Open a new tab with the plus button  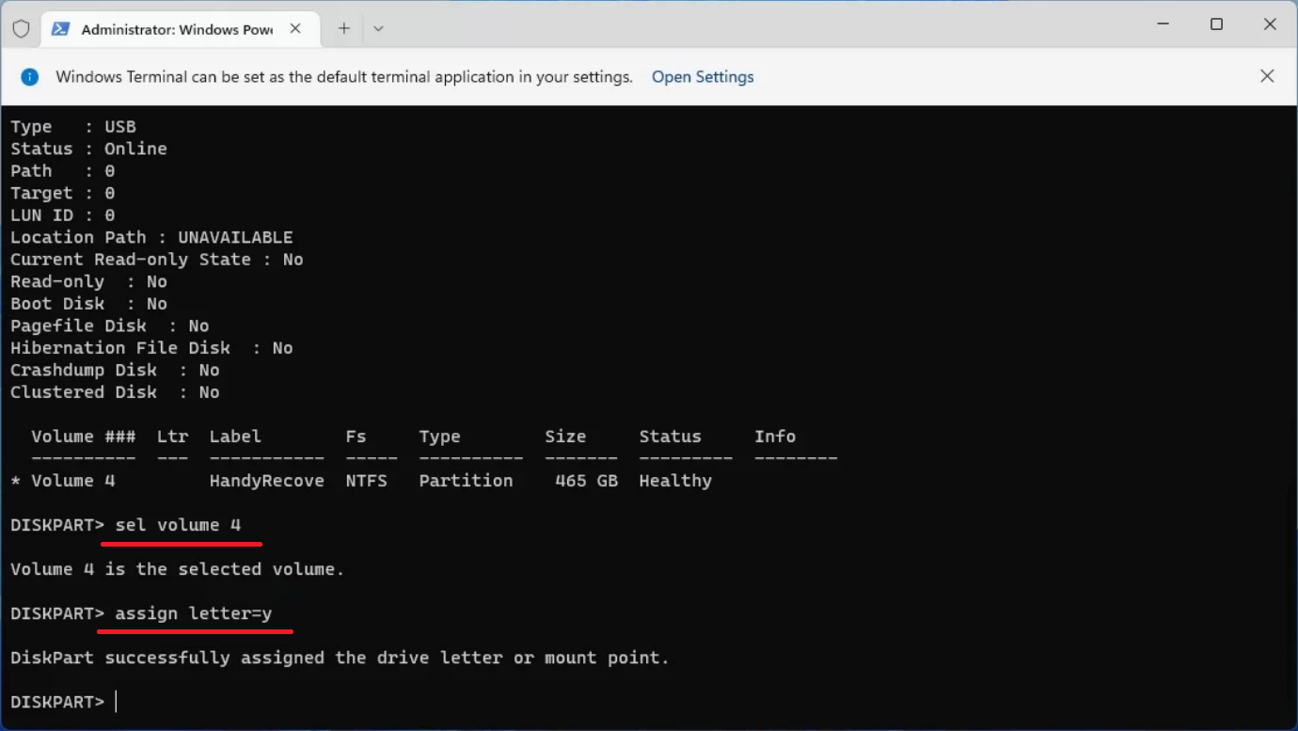point(344,29)
